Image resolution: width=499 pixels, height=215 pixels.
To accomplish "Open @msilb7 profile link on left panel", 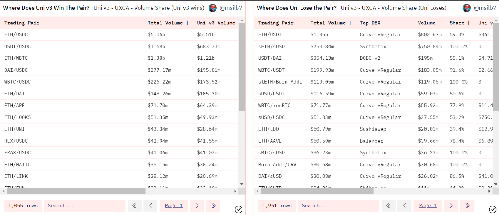I will tap(231, 8).
